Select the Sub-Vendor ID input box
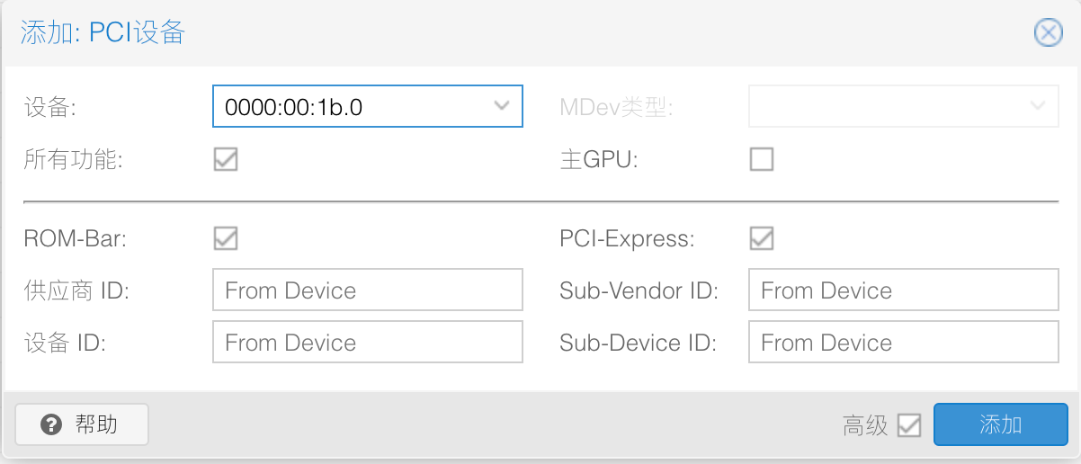Screen dimensions: 1081x464 point(904,290)
